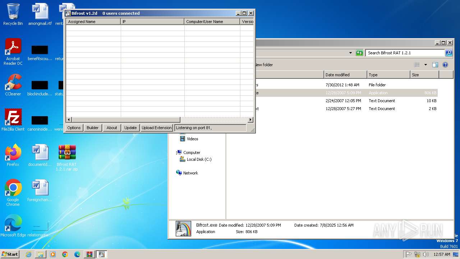Click the About button in Bifrost
The width and height of the screenshot is (460, 259).
[x=112, y=128]
